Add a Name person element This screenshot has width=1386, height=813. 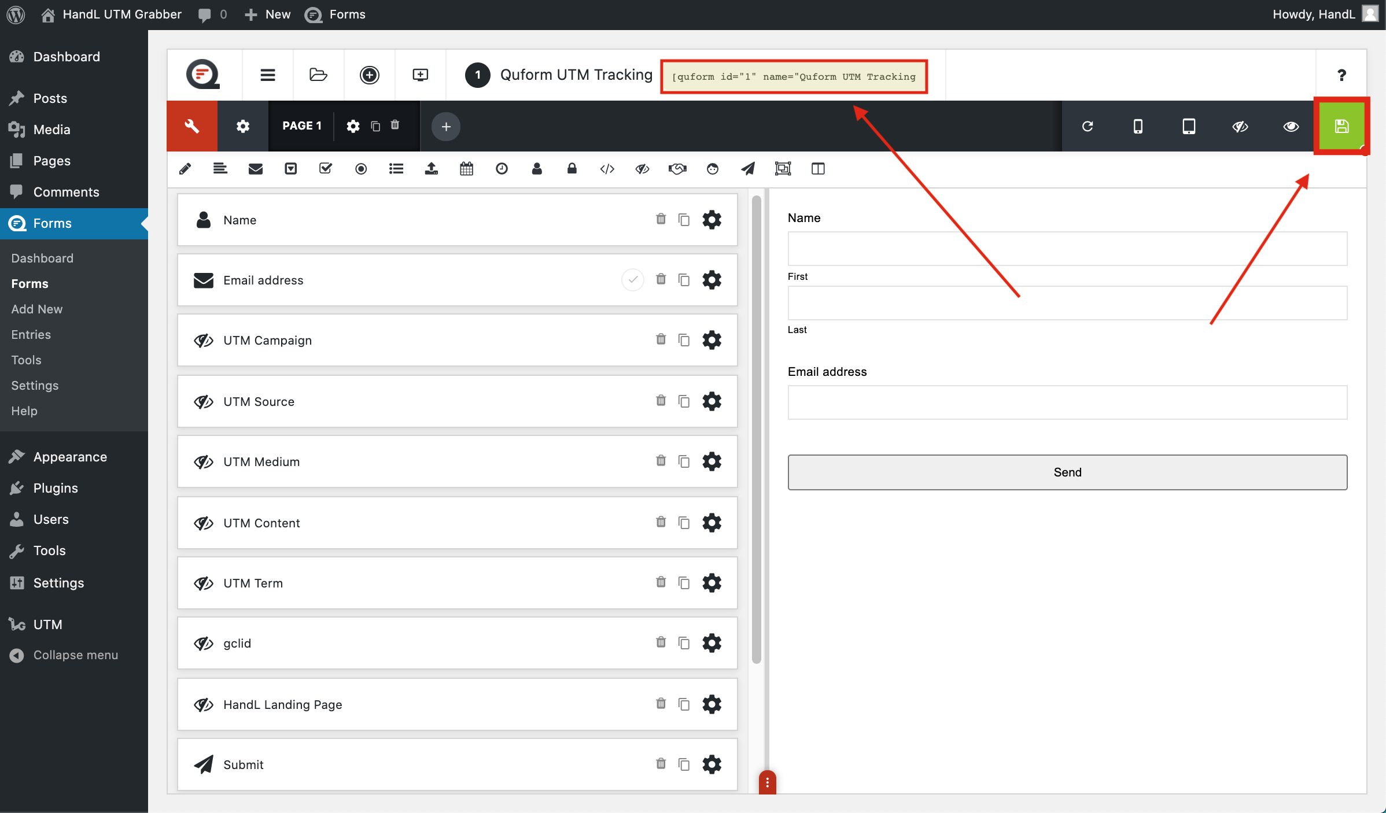pyautogui.click(x=537, y=168)
